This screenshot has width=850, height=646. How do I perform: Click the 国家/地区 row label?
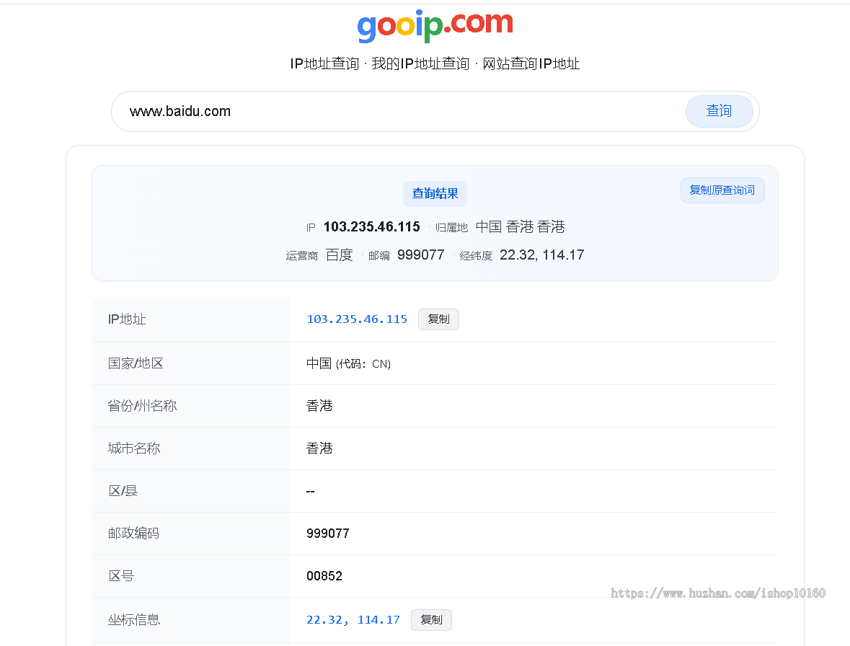(x=136, y=363)
